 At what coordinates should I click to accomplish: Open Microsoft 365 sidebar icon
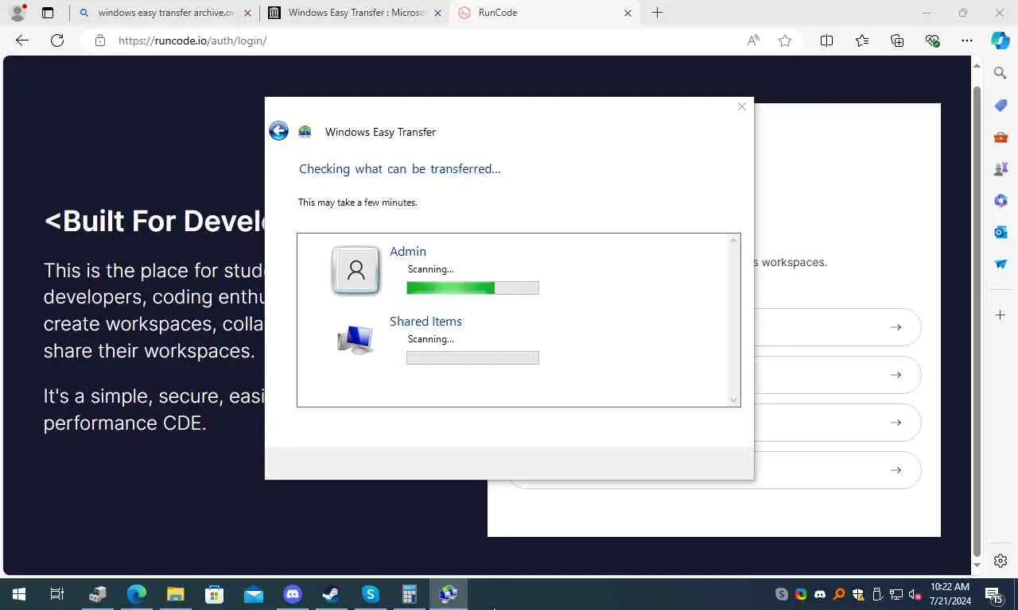point(1001,201)
